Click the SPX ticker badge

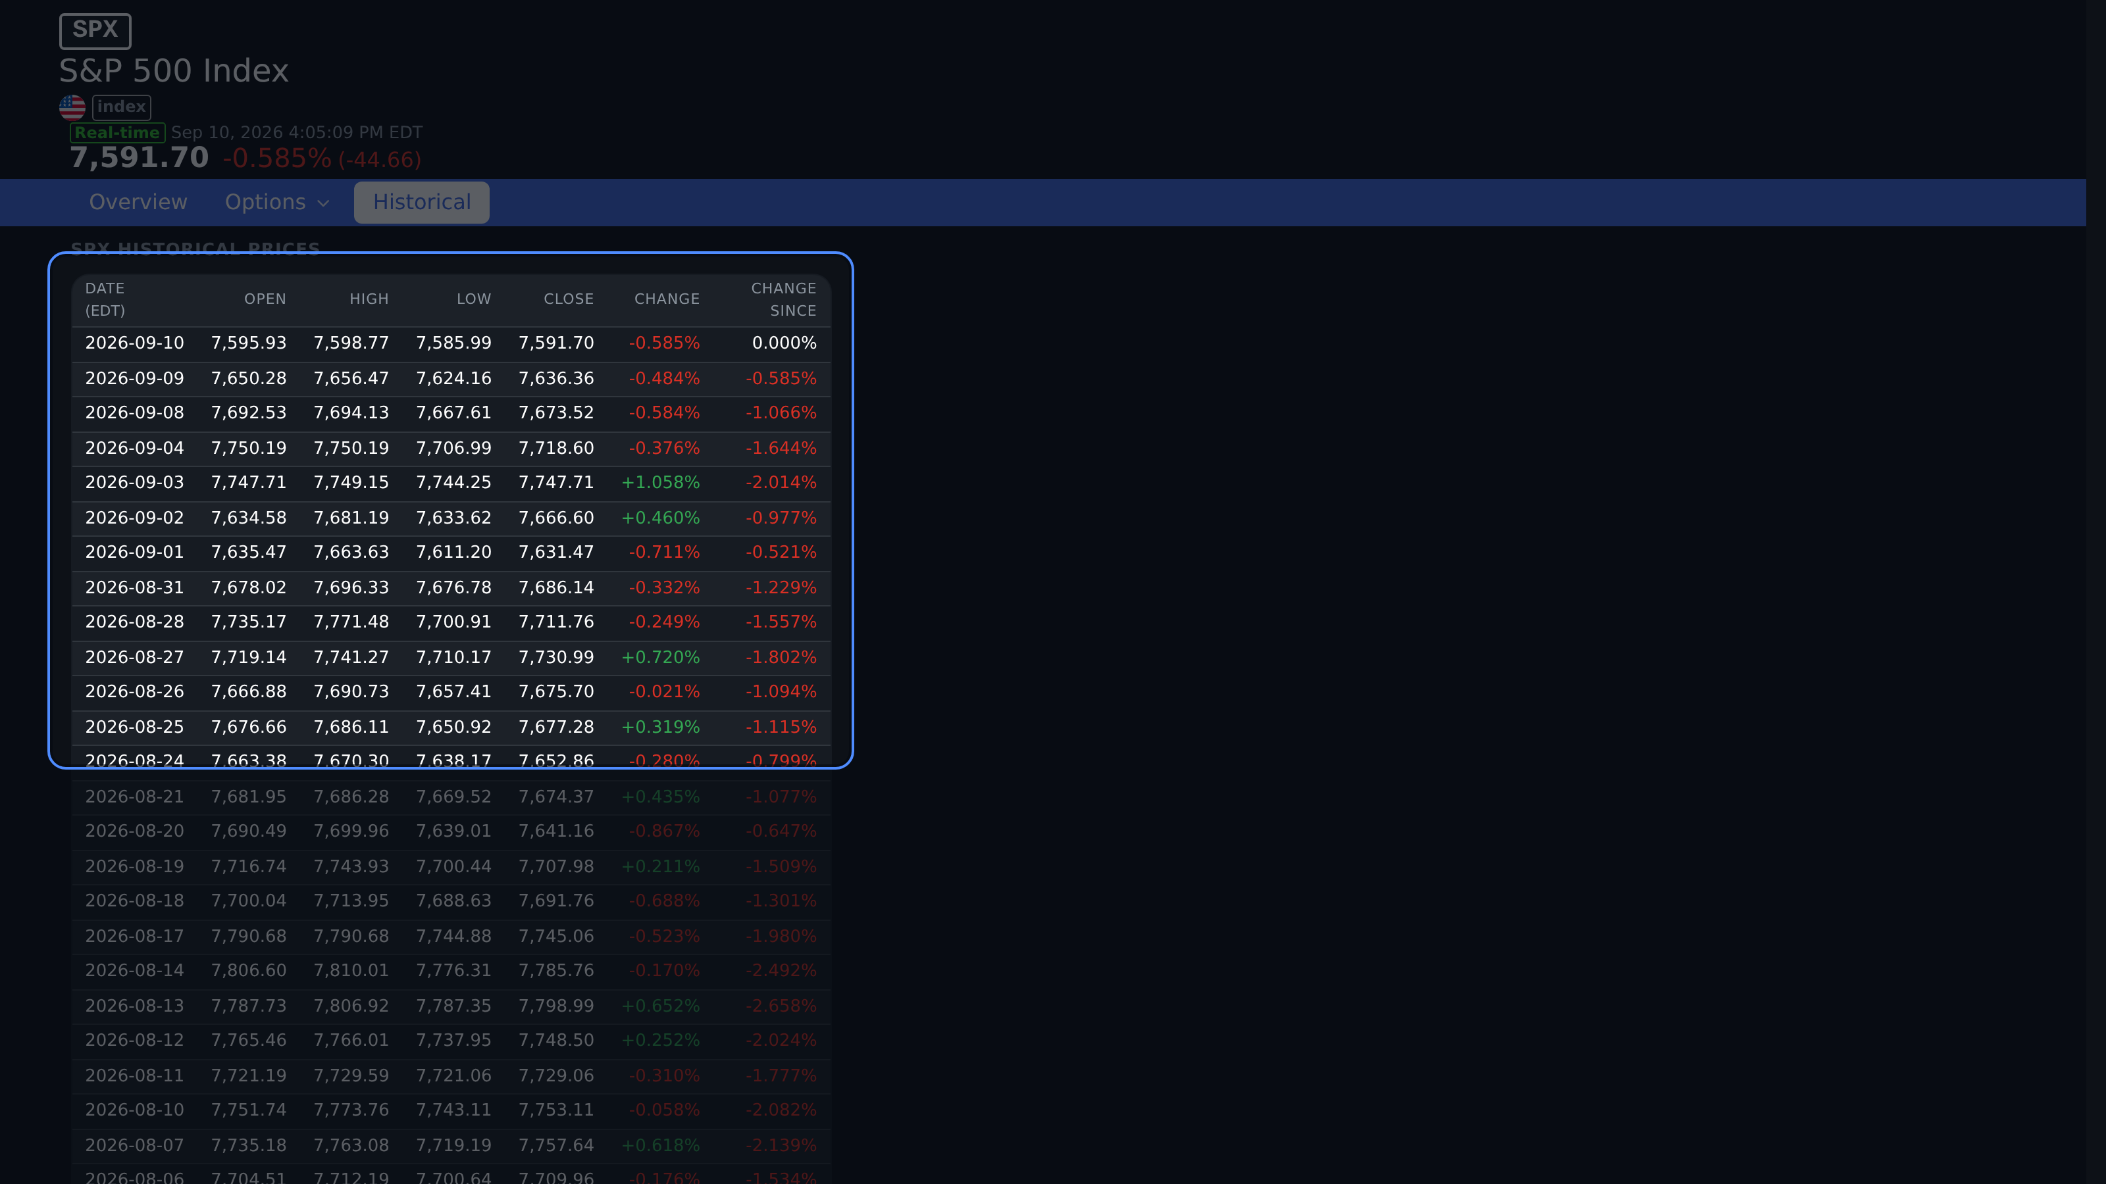tap(95, 30)
